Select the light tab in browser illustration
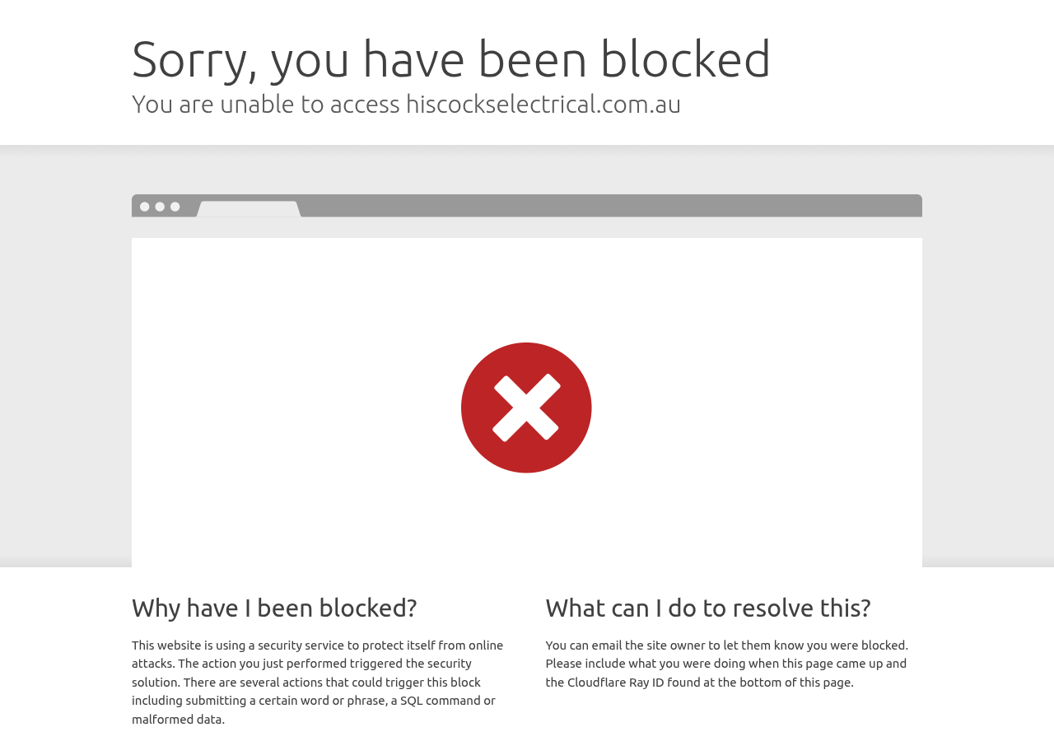This screenshot has height=741, width=1054. click(x=249, y=209)
